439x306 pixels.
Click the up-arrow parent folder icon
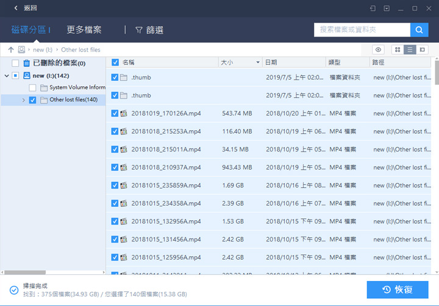point(10,50)
